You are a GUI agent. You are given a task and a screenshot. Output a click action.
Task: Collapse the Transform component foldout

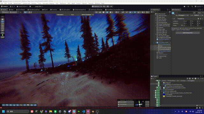coord(172,19)
